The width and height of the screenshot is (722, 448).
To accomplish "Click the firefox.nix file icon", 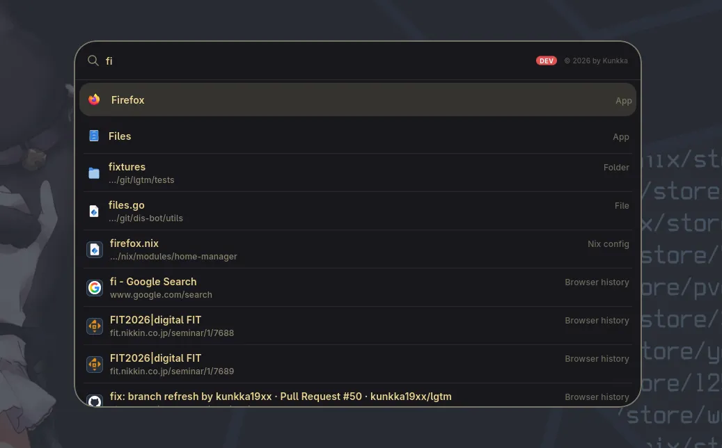I will click(95, 249).
